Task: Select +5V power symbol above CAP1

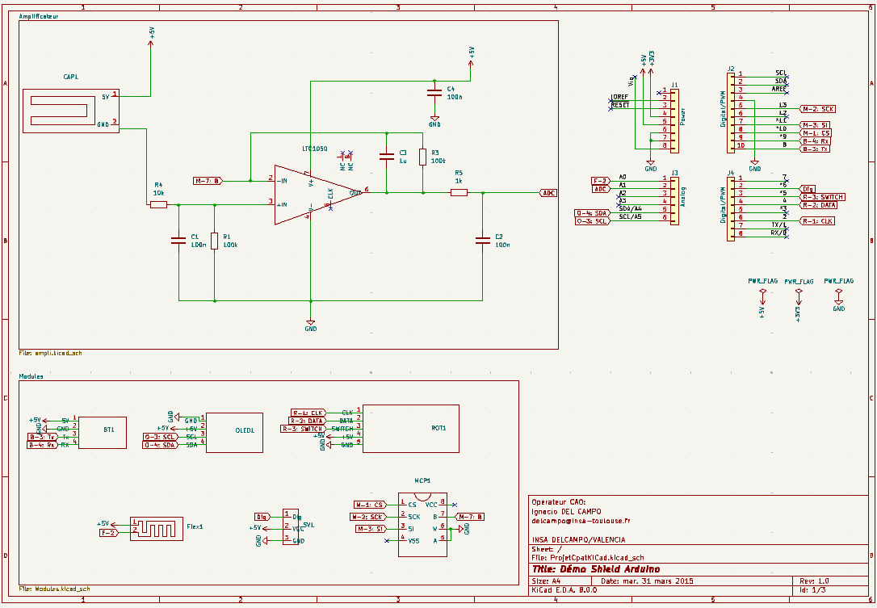Action: click(x=150, y=36)
